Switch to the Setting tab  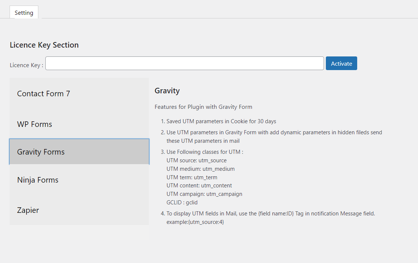[x=24, y=12]
